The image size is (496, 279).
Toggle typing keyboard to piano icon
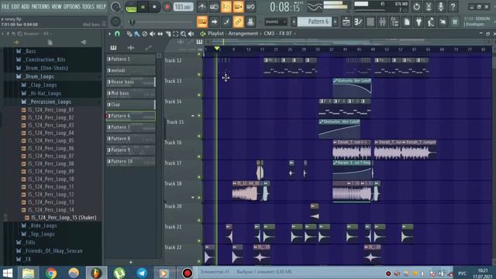coord(202,22)
